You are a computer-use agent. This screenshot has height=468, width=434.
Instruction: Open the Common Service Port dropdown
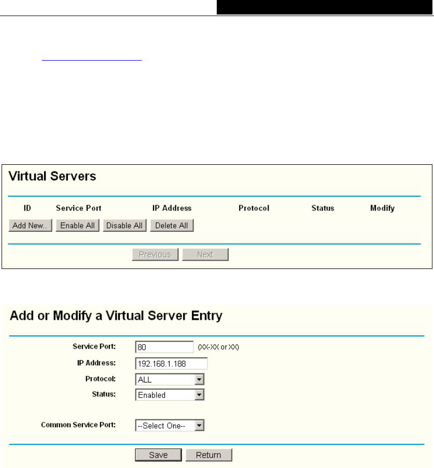coord(170,426)
